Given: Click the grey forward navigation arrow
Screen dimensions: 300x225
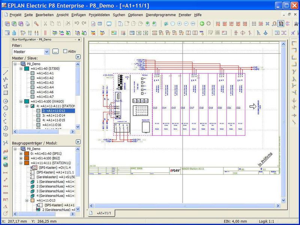Looking at the screenshot, I should pos(208,24).
